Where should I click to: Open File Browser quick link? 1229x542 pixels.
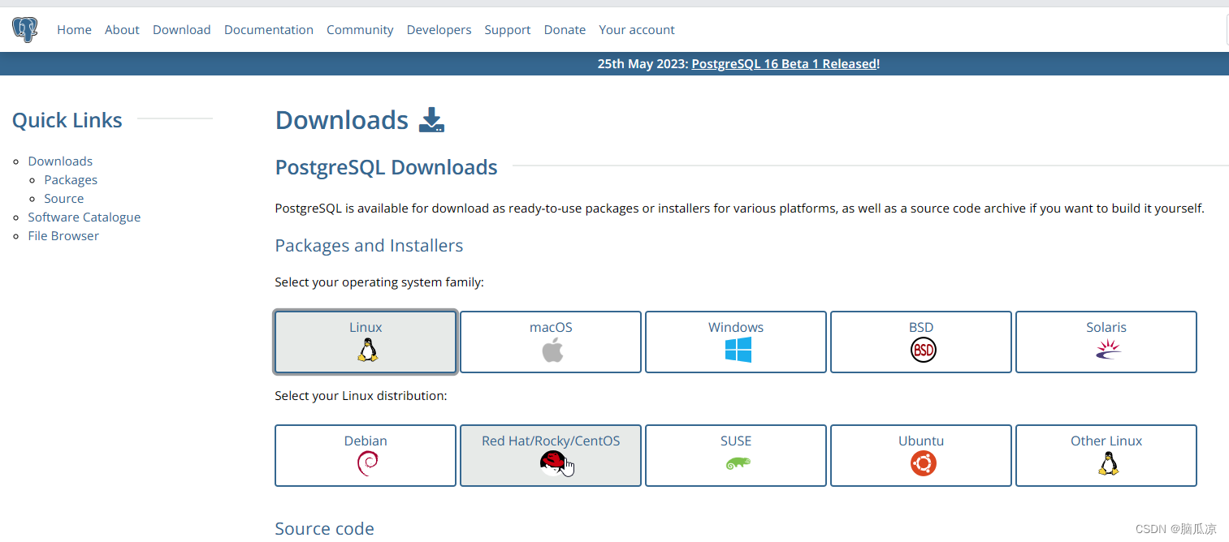(63, 236)
